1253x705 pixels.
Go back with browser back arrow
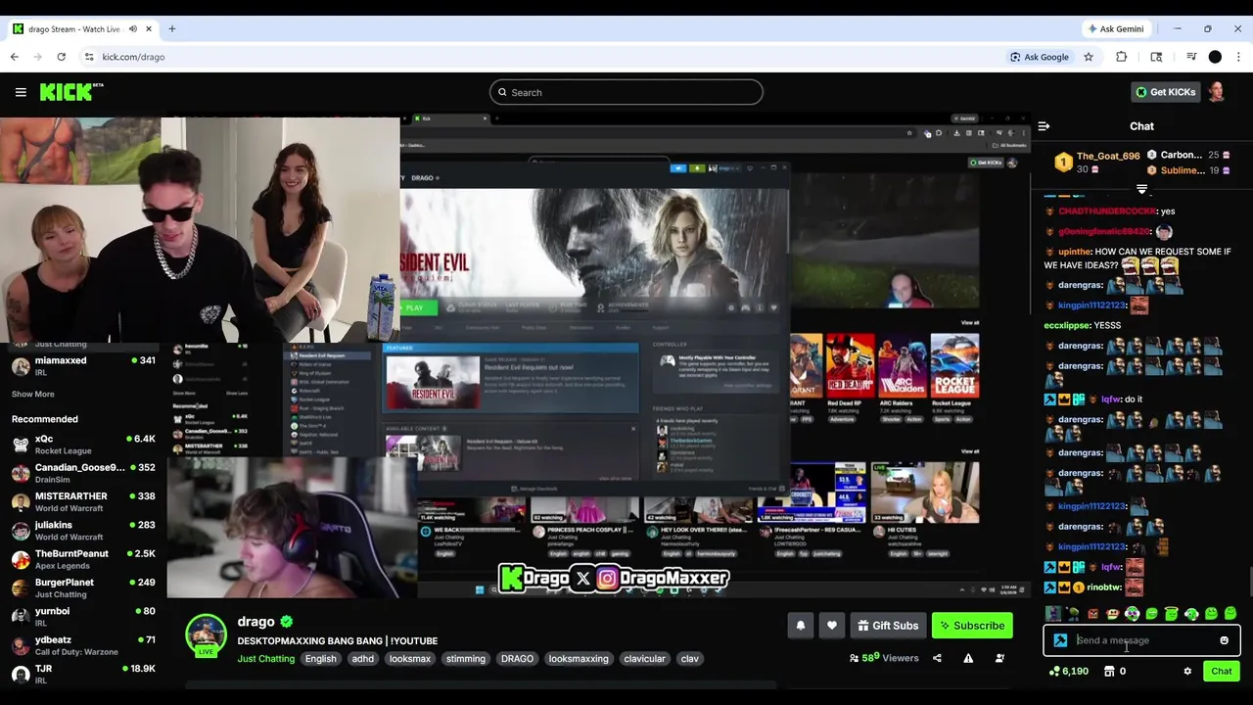pyautogui.click(x=15, y=57)
